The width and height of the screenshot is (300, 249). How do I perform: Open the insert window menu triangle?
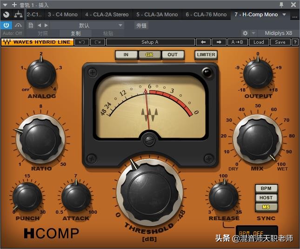point(5,5)
